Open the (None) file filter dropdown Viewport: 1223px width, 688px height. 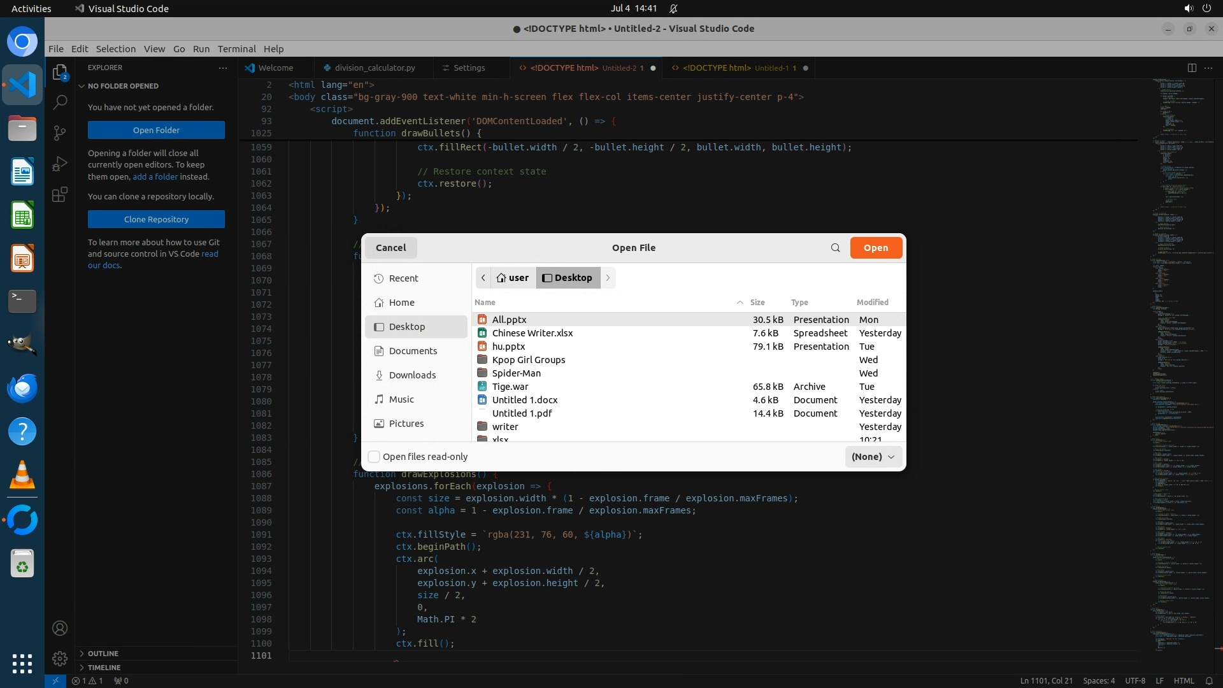[x=873, y=457]
